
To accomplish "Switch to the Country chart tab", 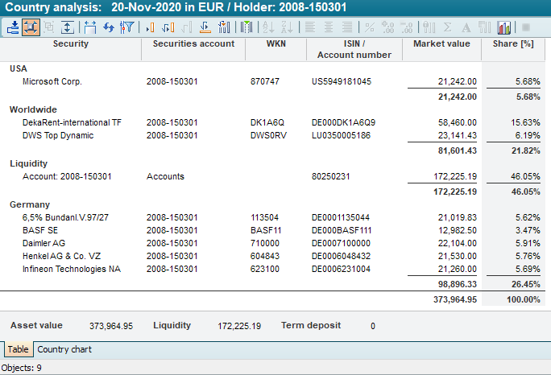I will (x=64, y=349).
